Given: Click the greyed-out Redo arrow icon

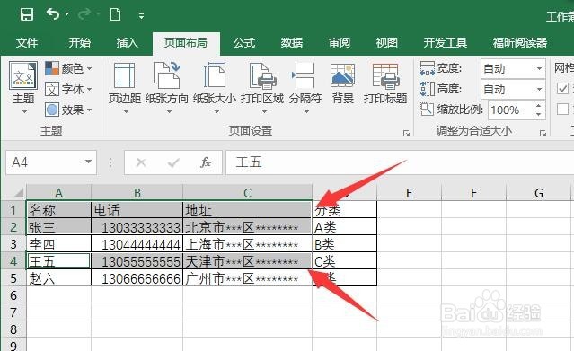Looking at the screenshot, I should (x=84, y=14).
